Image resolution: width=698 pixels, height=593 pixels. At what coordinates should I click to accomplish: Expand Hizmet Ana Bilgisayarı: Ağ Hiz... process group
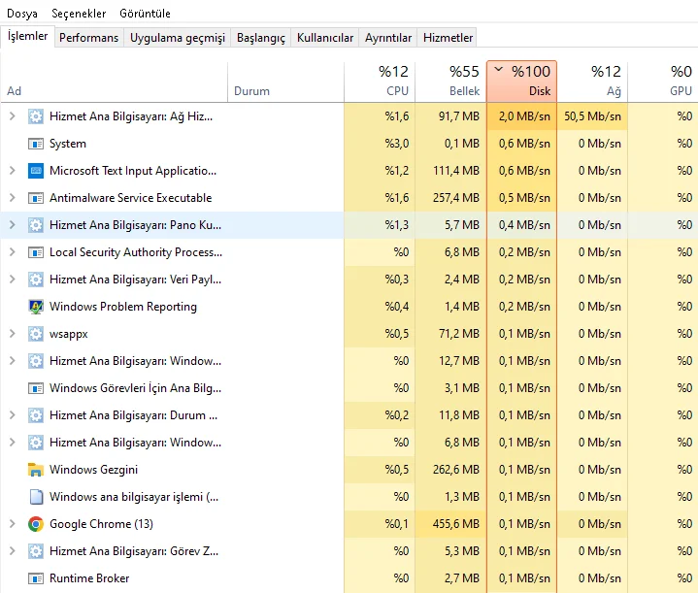click(13, 116)
